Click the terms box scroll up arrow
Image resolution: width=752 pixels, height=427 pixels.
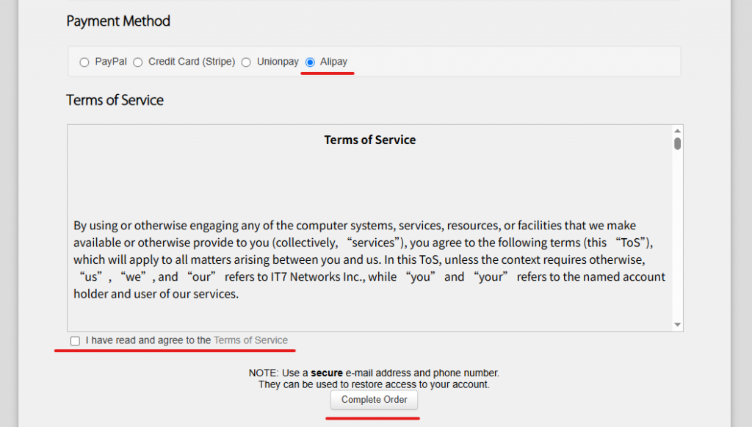click(x=677, y=131)
